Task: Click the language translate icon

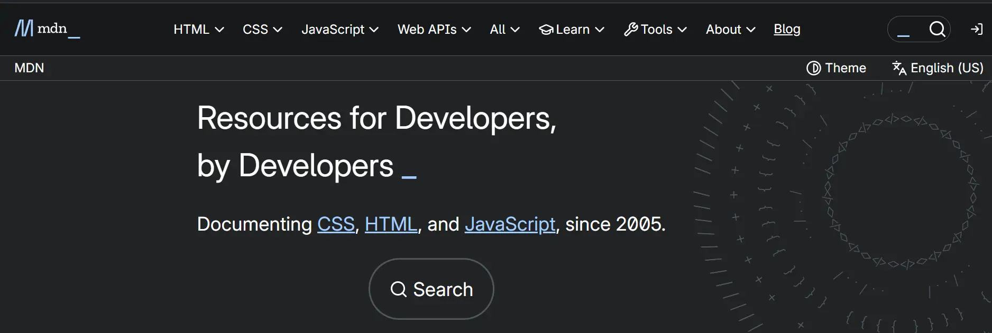Action: tap(899, 68)
